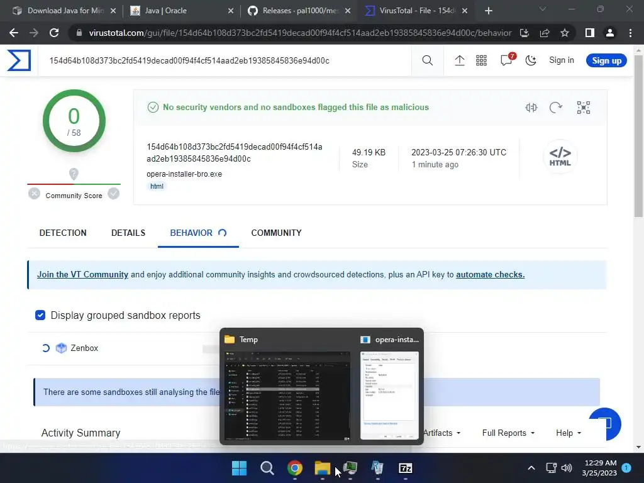This screenshot has width=644, height=483.
Task: Open the clock showing 12:29 AM
Action: 599,468
